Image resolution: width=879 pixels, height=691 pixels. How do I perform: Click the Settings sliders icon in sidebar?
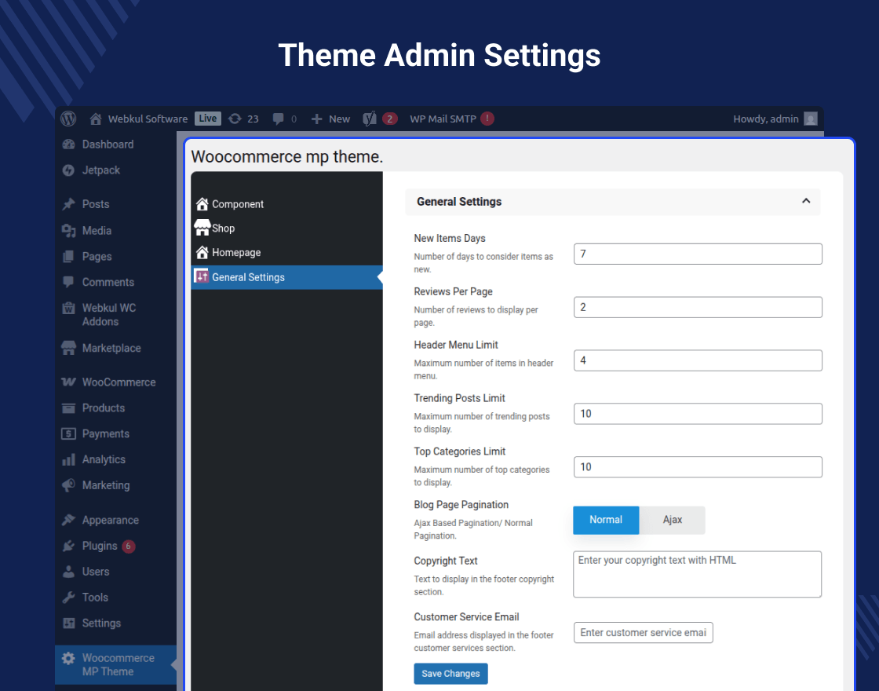coord(68,623)
